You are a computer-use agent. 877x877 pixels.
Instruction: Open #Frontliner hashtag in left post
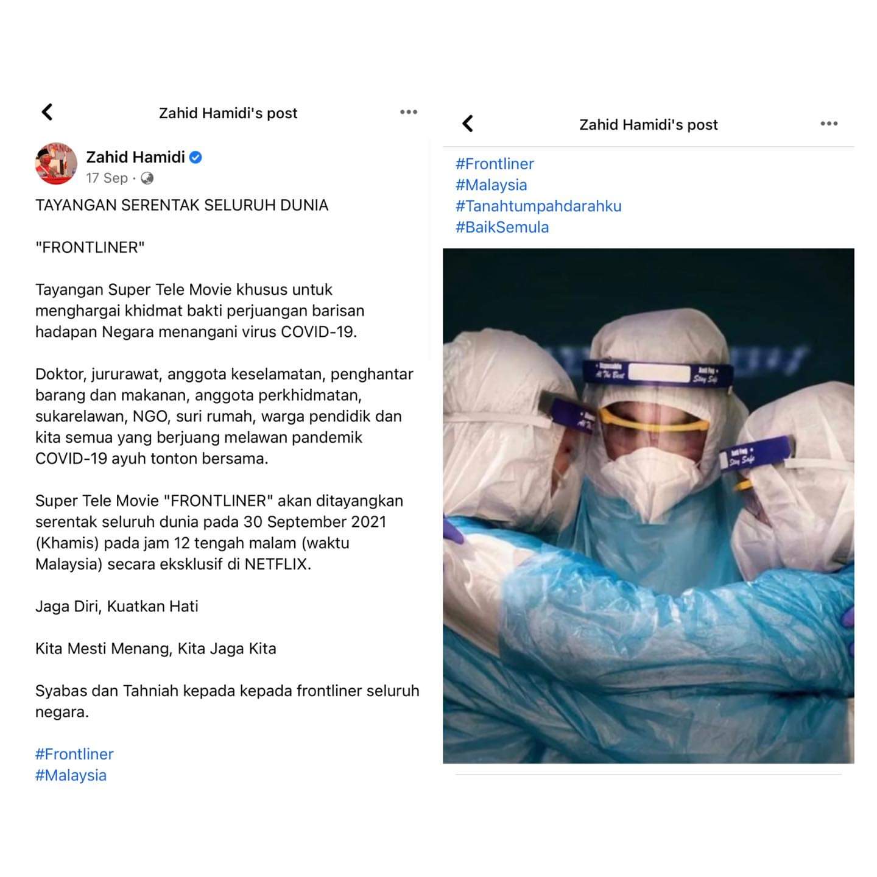pos(74,754)
